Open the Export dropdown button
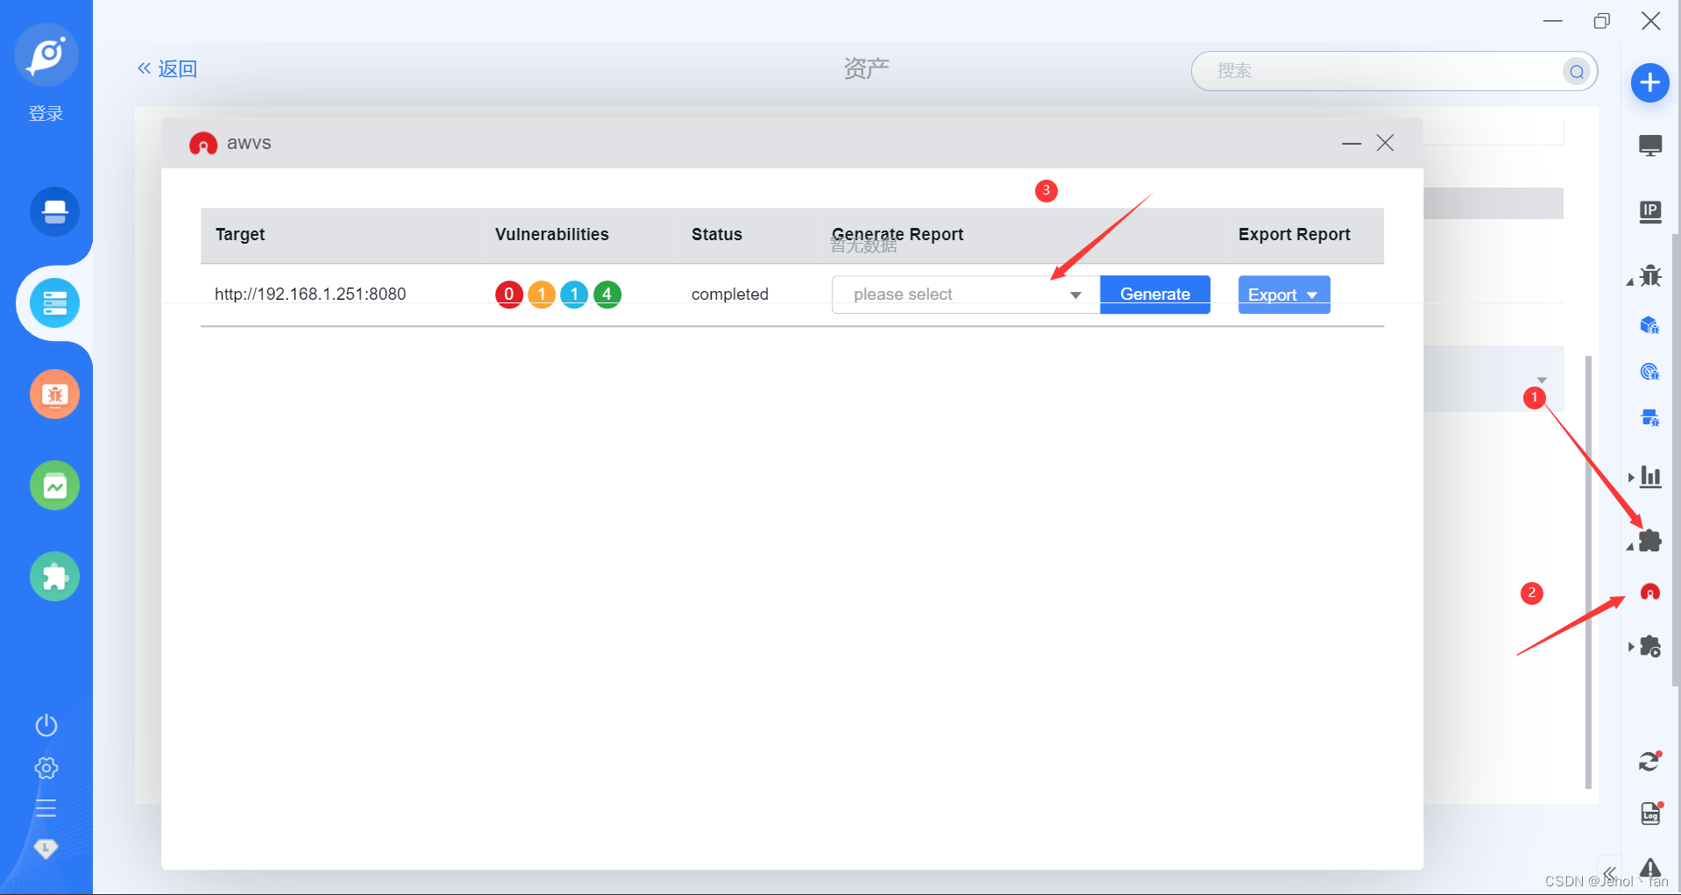The width and height of the screenshot is (1681, 895). click(1284, 295)
